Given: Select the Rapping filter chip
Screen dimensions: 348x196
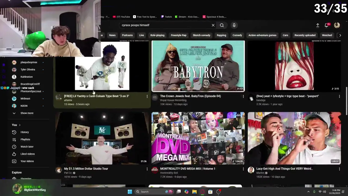Looking at the screenshot, I should coord(221,35).
